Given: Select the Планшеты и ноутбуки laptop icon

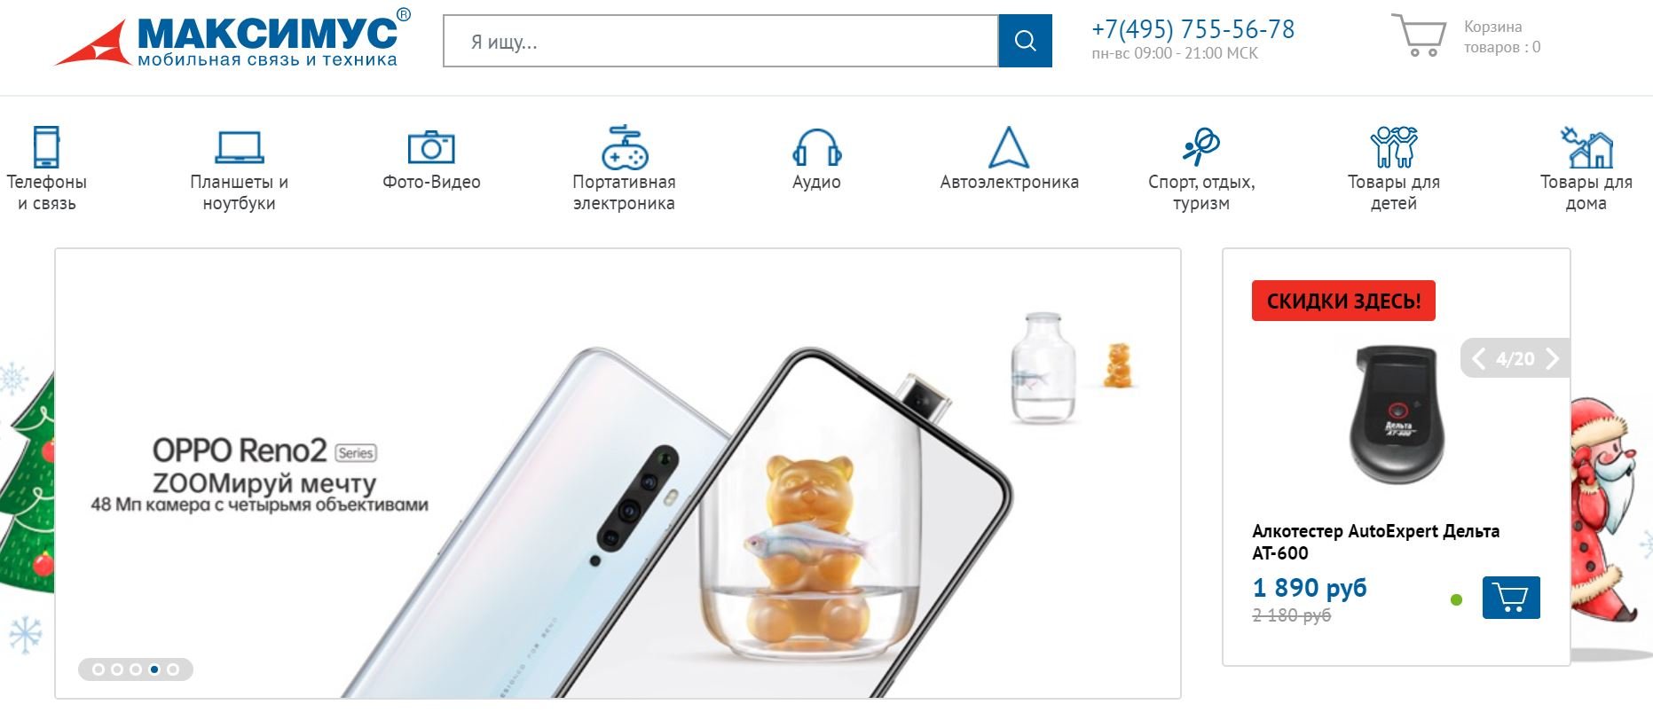Looking at the screenshot, I should [240, 147].
